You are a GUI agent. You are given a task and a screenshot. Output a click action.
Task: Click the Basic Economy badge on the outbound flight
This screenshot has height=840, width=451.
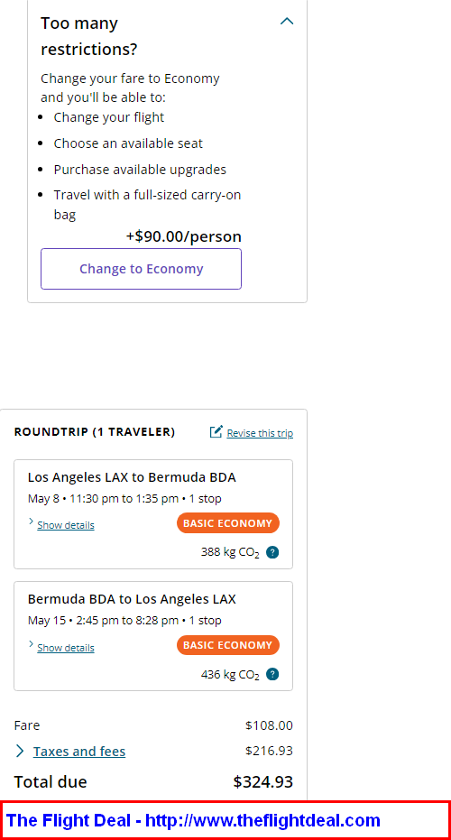(x=228, y=523)
